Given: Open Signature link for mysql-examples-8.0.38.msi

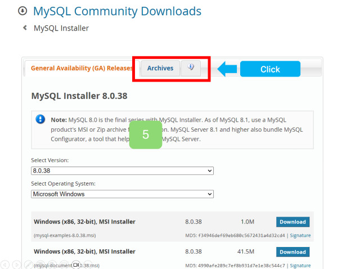Looking at the screenshot, I should pyautogui.click(x=300, y=235).
